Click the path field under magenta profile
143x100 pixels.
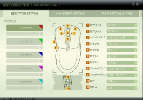point(22,74)
